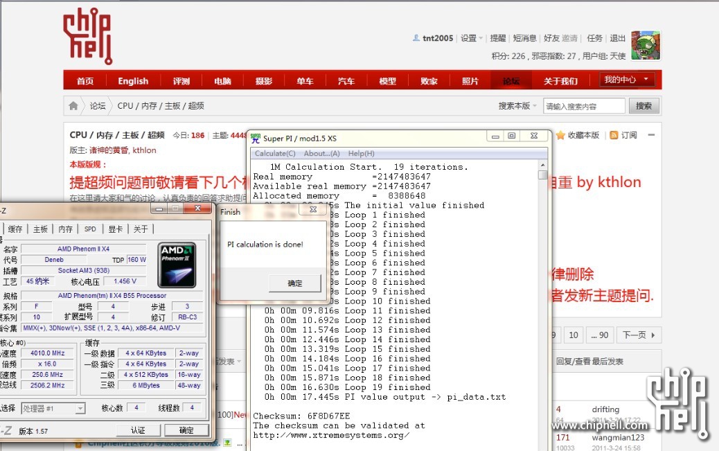Click the Super PI title bar icon
Image resolution: width=719 pixels, height=451 pixels.
(x=256, y=138)
